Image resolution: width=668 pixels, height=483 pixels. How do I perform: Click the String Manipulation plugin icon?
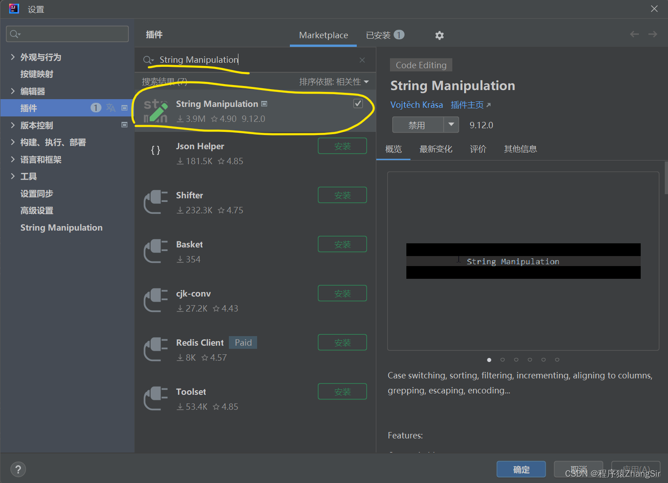click(156, 111)
